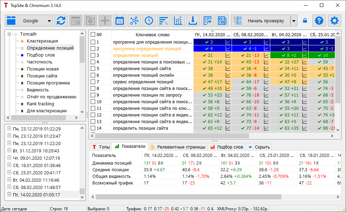Viewport: 346px width, 212px height.
Task: Click the download arrow toolbar icon
Action: pyautogui.click(x=192, y=21)
